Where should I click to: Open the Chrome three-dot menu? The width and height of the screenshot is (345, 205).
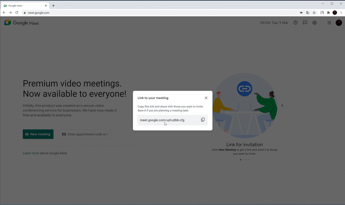pyautogui.click(x=341, y=13)
